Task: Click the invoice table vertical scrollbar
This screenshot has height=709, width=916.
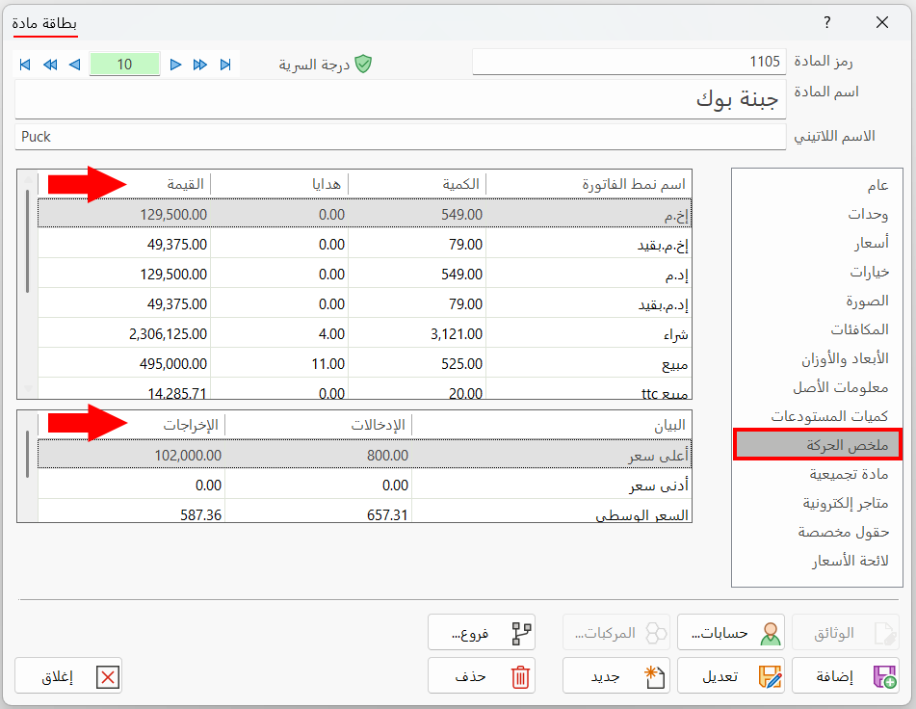Action: (28, 284)
